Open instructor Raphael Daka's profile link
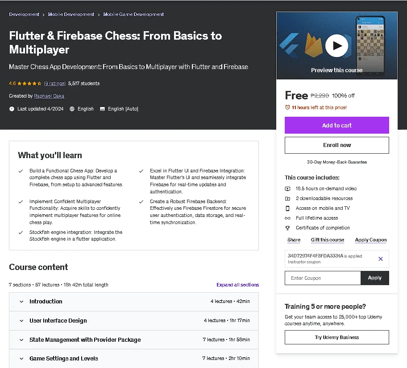The height and width of the screenshot is (368, 407). pos(49,96)
